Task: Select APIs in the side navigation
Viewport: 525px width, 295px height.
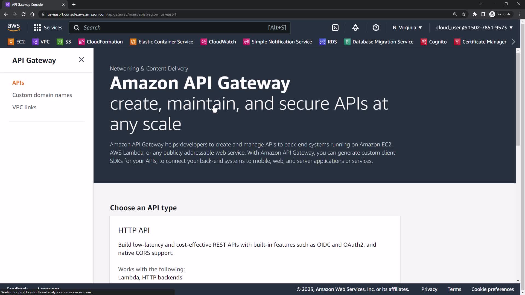Action: [18, 83]
